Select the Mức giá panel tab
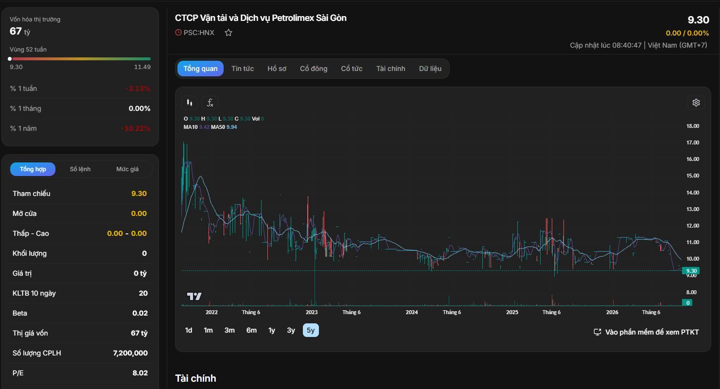 click(127, 169)
